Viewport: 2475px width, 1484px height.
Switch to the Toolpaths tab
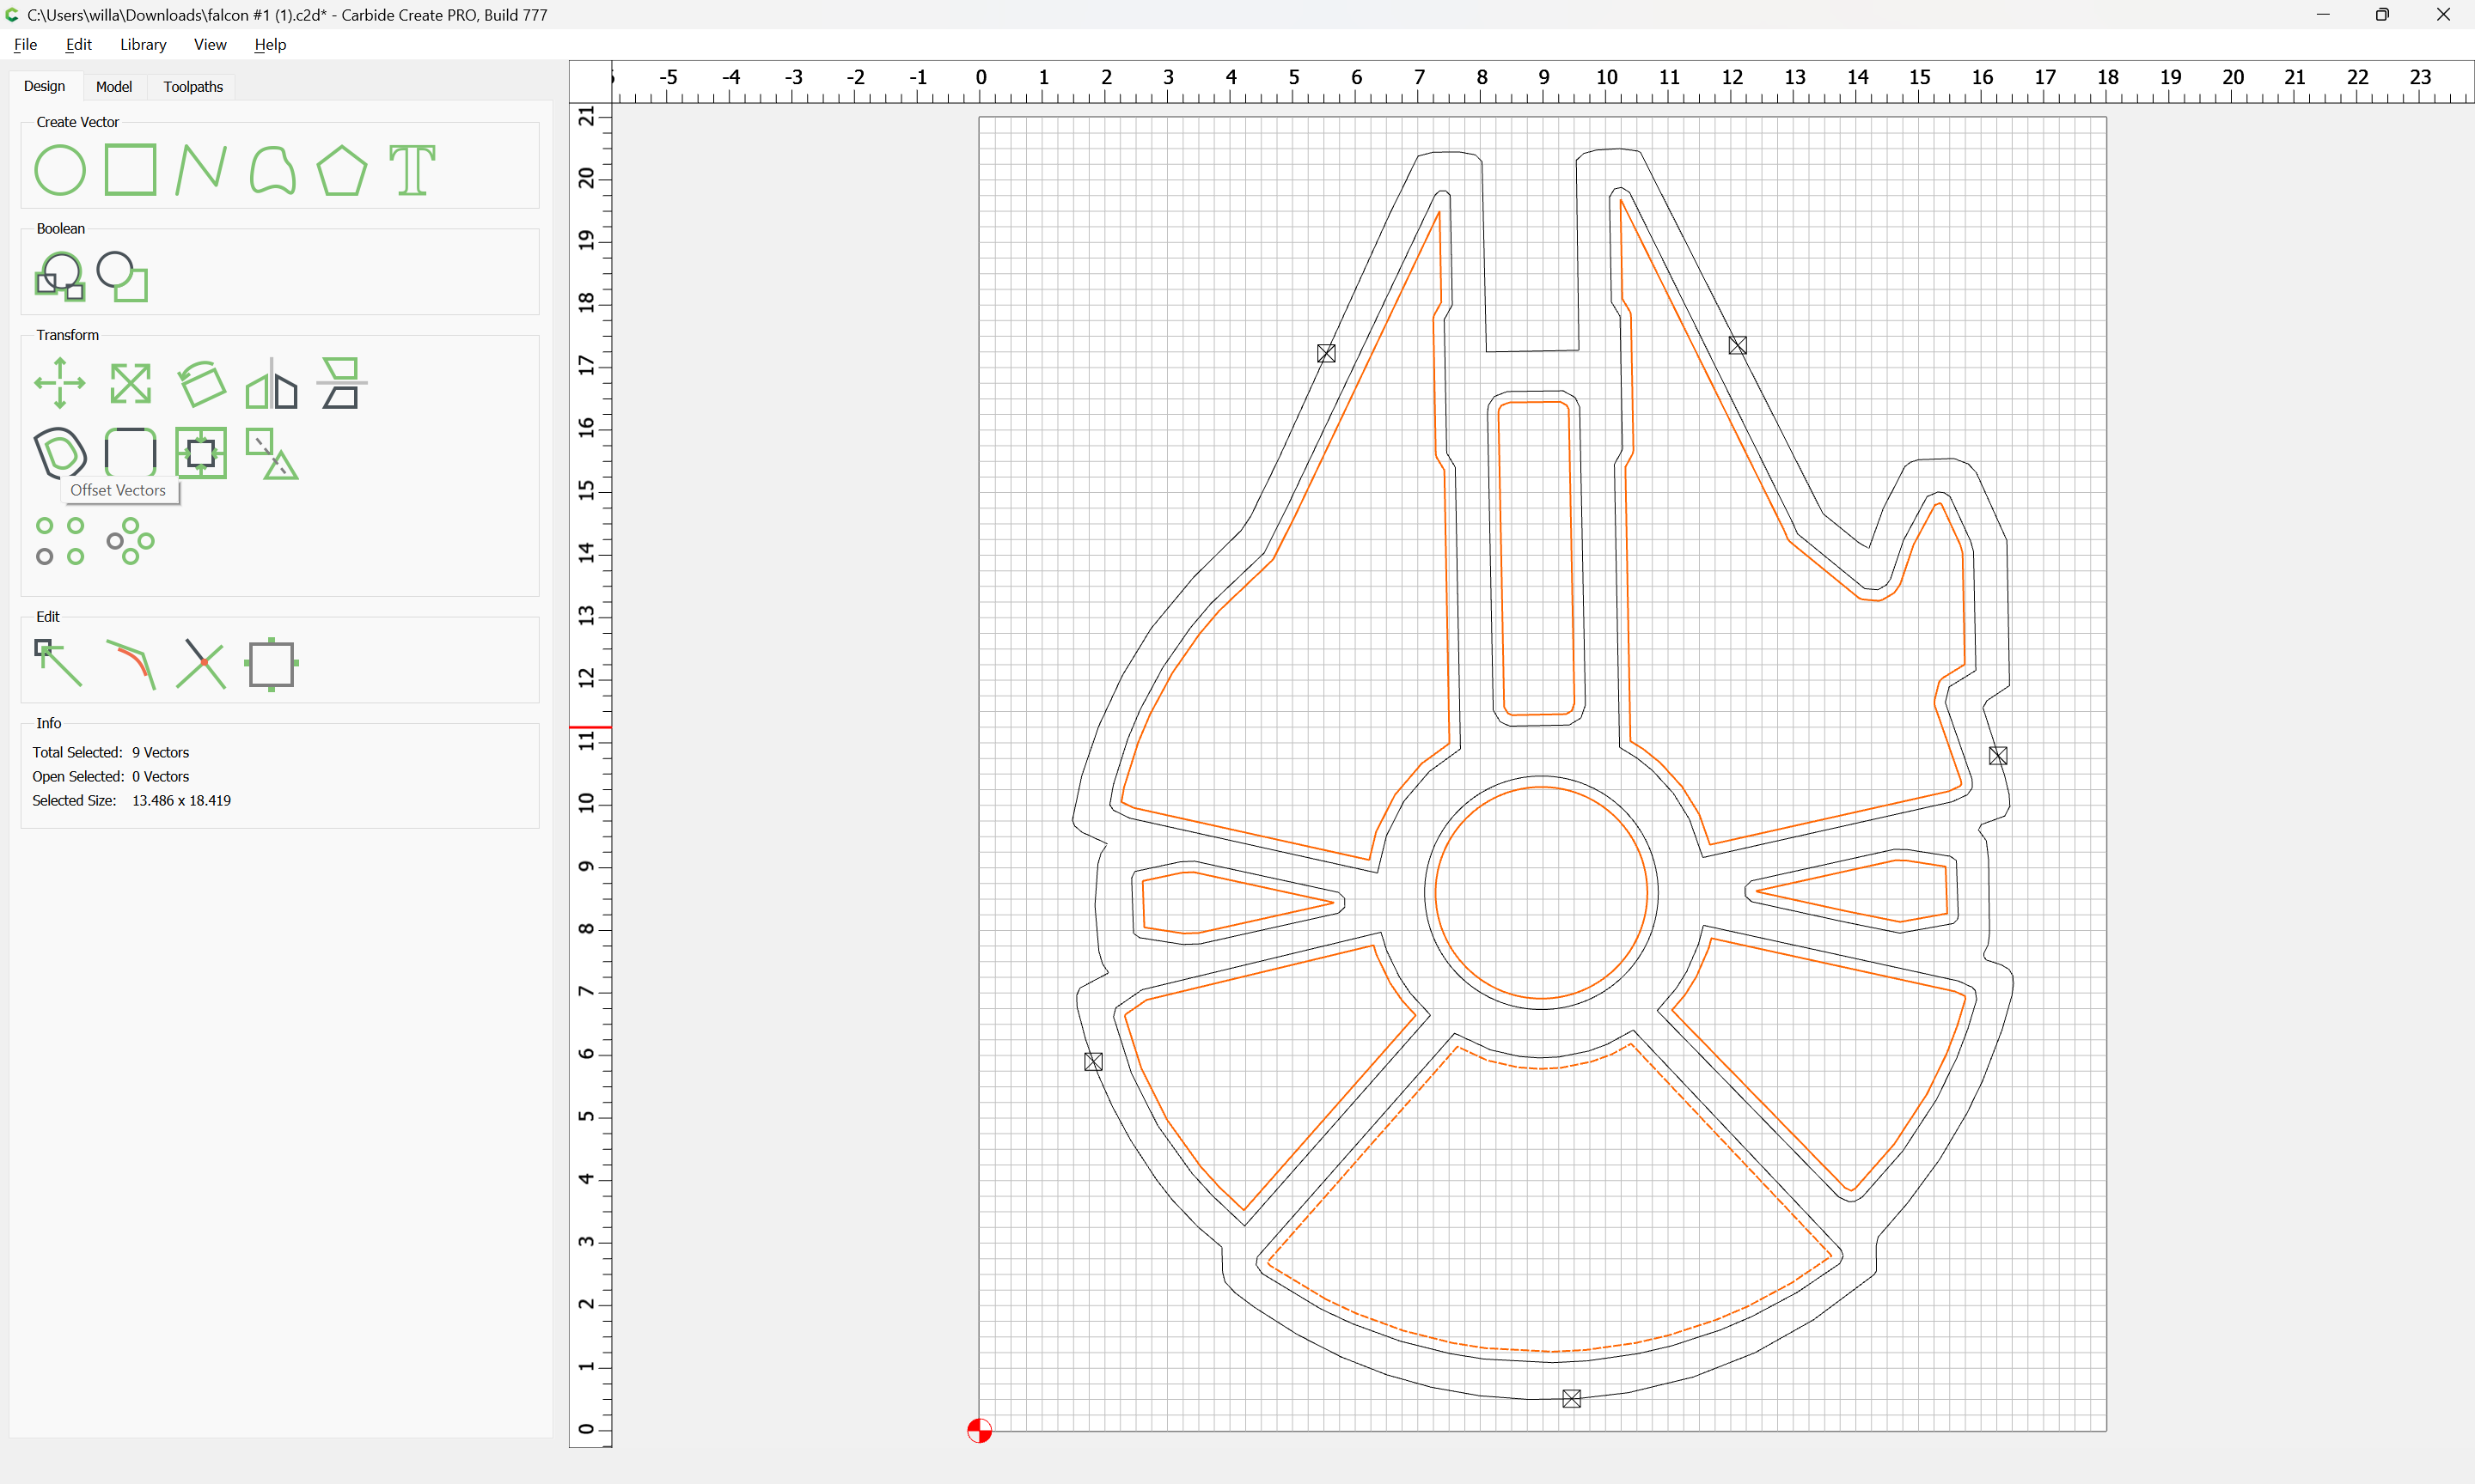[x=193, y=87]
